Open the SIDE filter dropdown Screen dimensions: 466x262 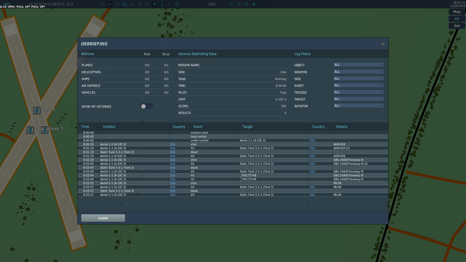(x=358, y=78)
